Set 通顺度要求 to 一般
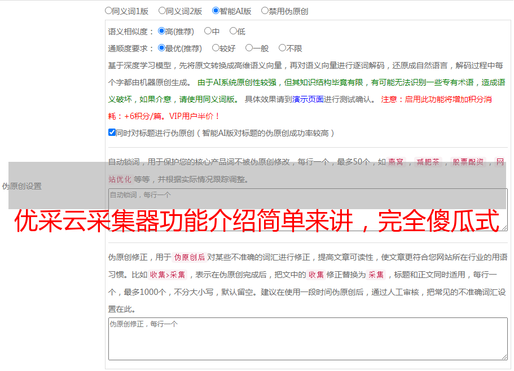This screenshot has width=514, height=371. (249, 48)
